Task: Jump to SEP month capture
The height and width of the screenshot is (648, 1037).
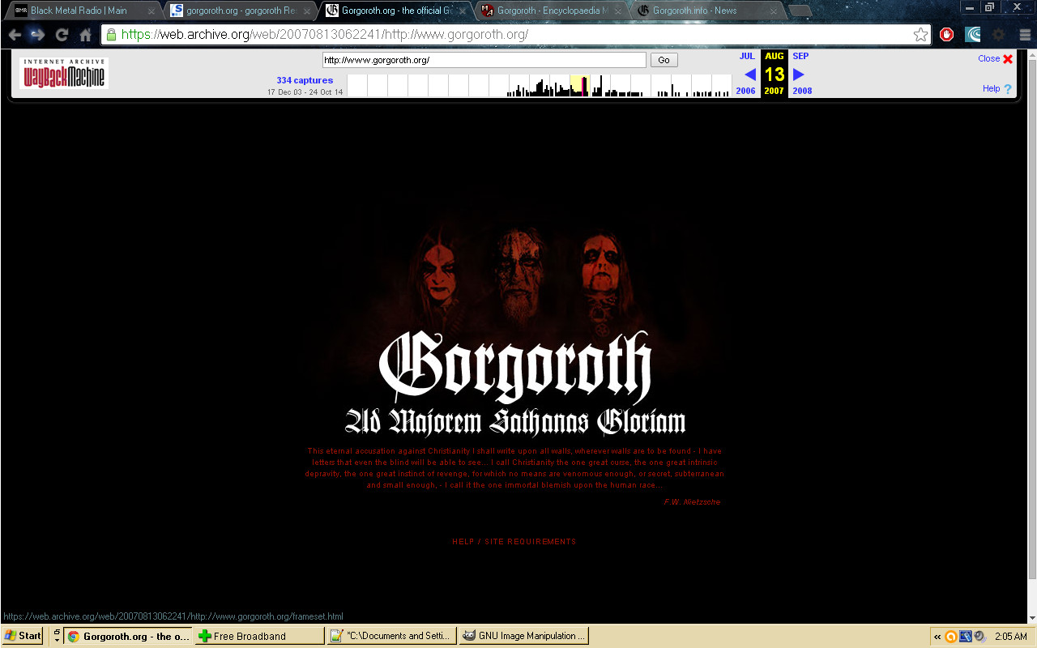Action: pos(800,56)
